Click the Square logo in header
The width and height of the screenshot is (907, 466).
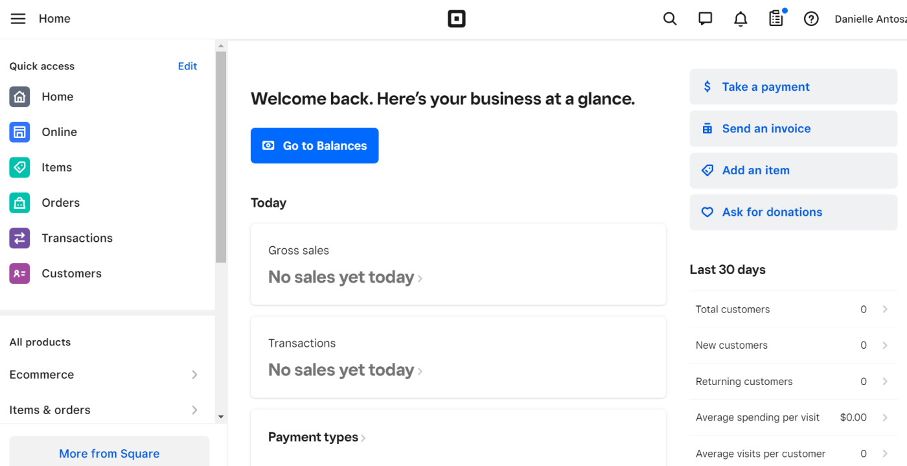pyautogui.click(x=457, y=19)
